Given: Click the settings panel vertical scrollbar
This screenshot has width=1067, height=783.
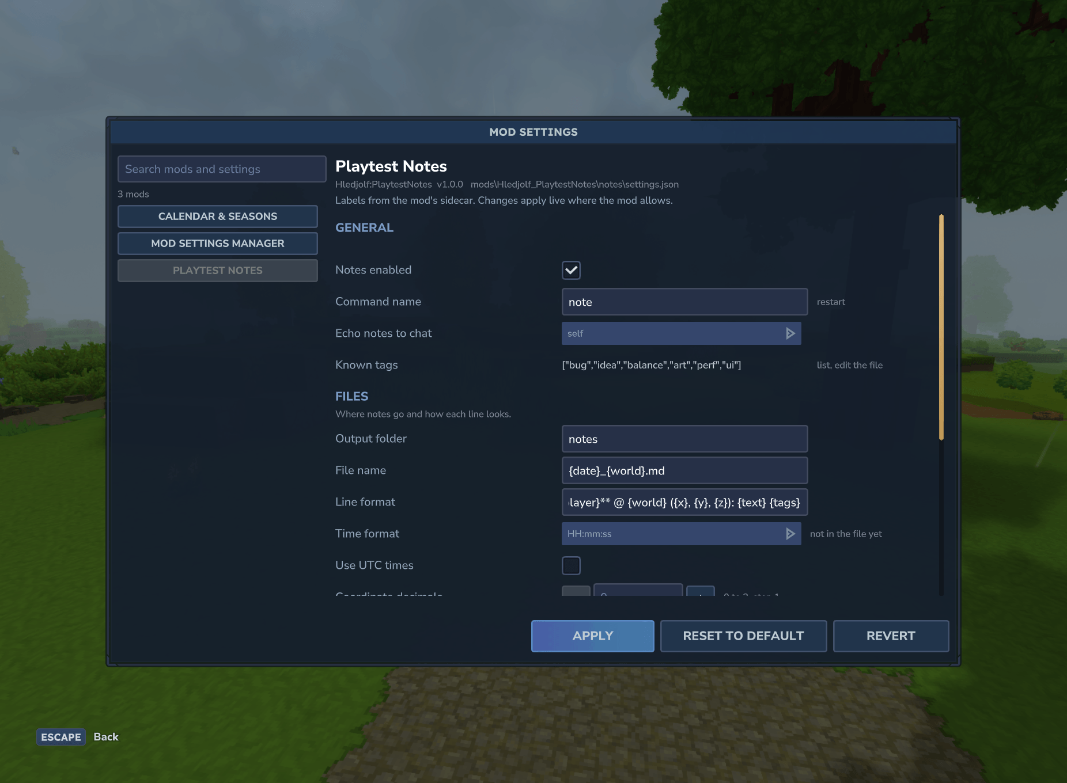Looking at the screenshot, I should [941, 327].
